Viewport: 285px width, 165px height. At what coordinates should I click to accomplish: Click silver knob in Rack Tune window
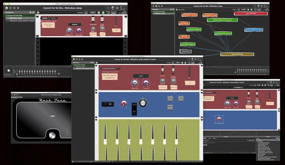52,135
